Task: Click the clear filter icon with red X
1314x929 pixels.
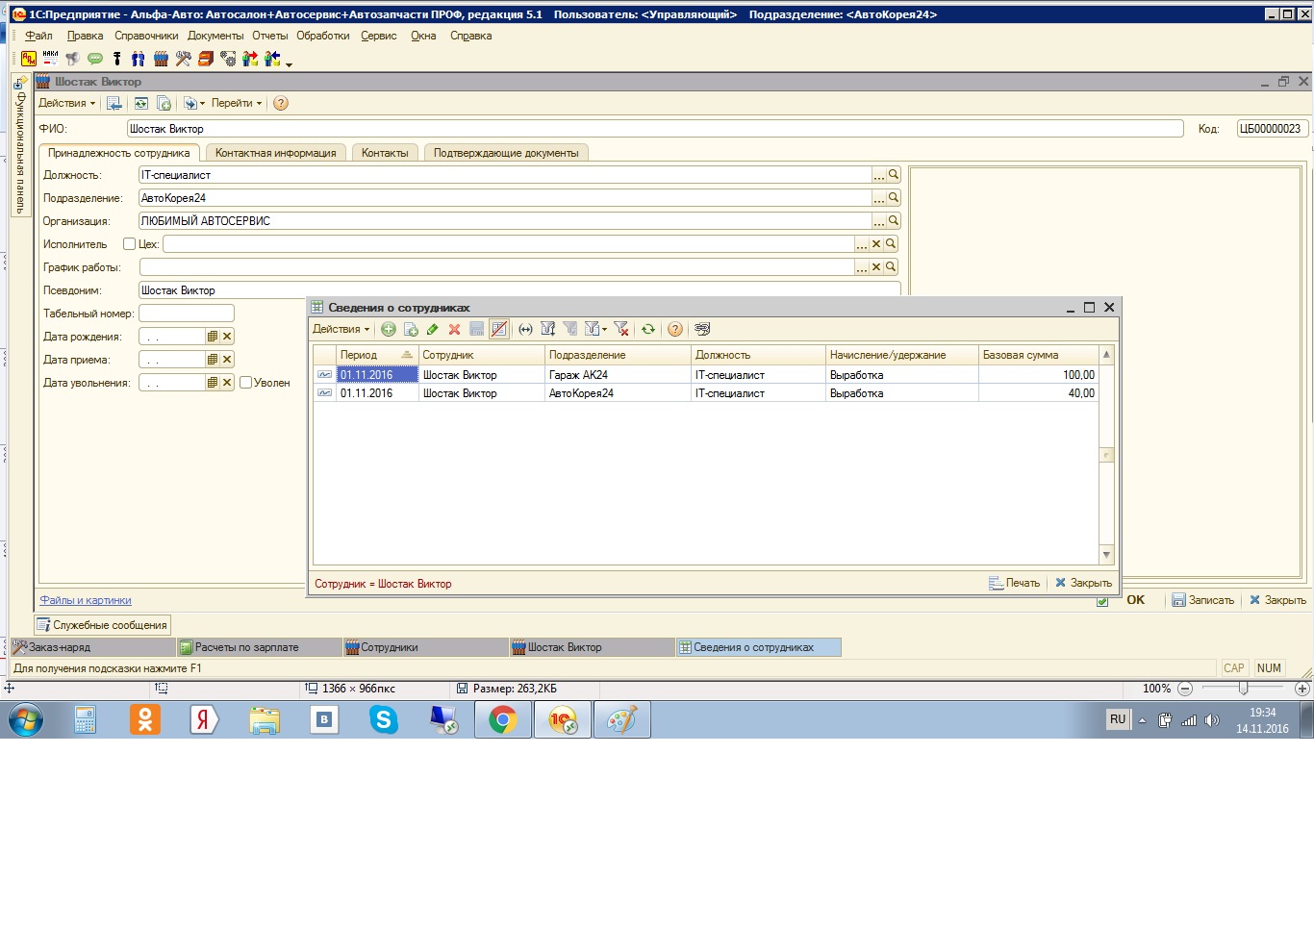Action: [x=621, y=329]
